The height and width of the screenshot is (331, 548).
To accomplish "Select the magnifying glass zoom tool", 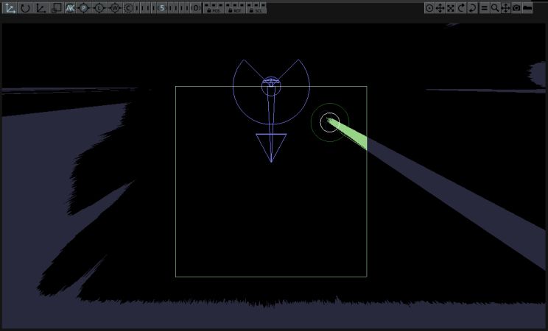I will [x=495, y=8].
